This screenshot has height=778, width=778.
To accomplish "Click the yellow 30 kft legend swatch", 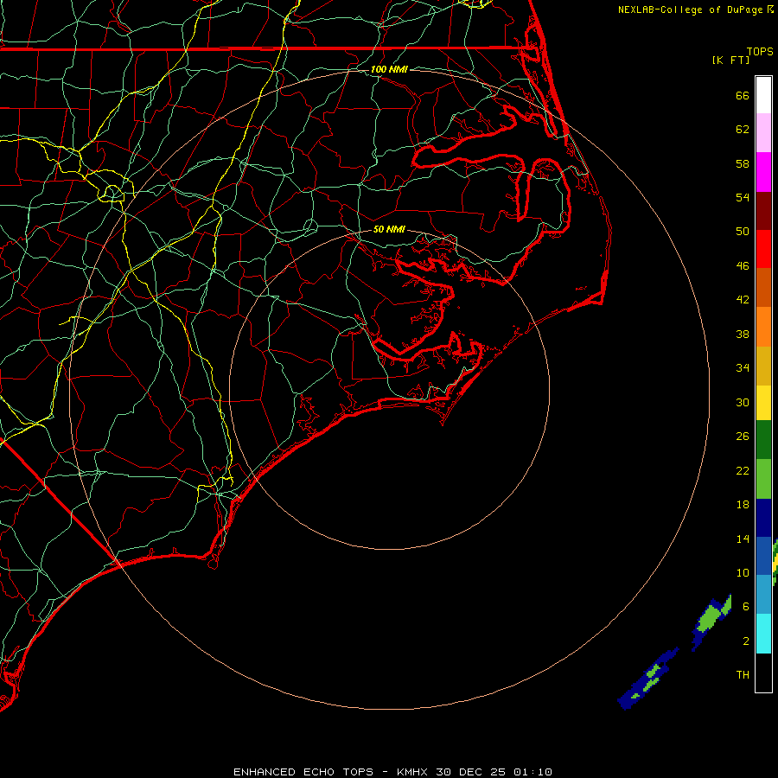I will coord(763,403).
